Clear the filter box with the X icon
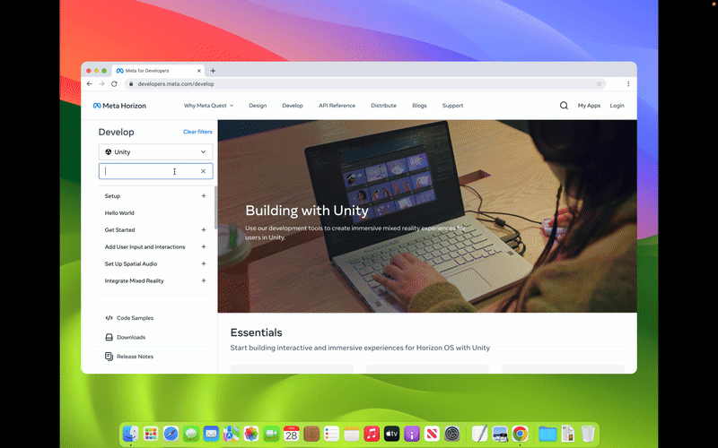The image size is (718, 448). pyautogui.click(x=204, y=171)
